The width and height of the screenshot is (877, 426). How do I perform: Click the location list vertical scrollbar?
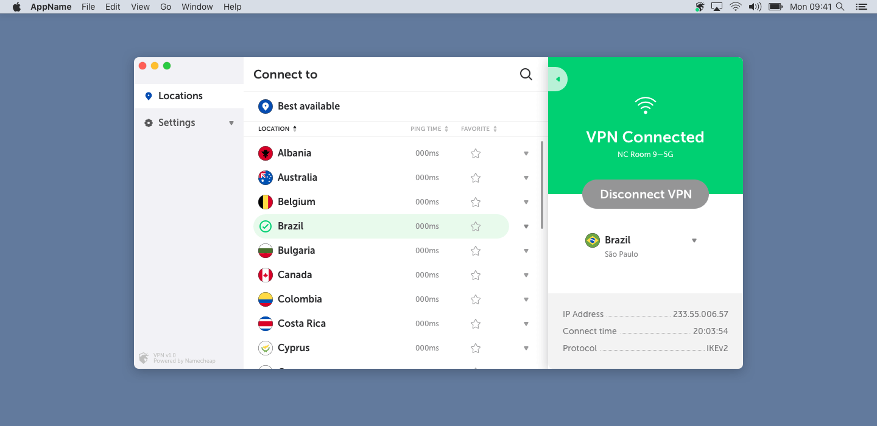pyautogui.click(x=542, y=185)
